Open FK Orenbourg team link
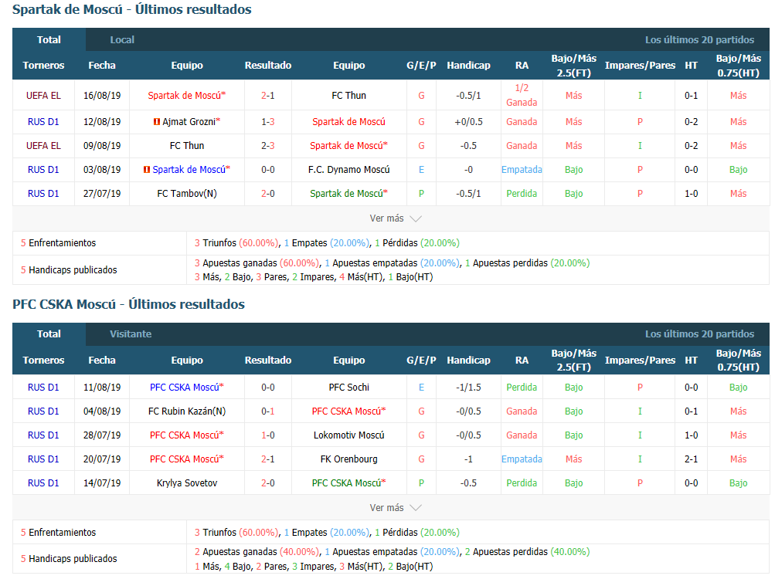 coord(349,459)
